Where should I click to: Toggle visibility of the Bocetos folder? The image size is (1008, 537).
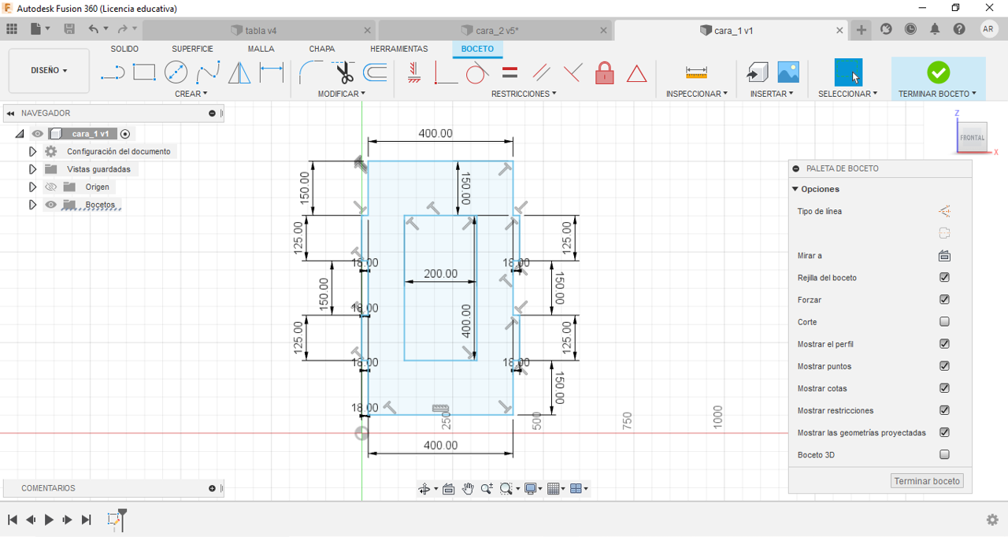coord(51,205)
